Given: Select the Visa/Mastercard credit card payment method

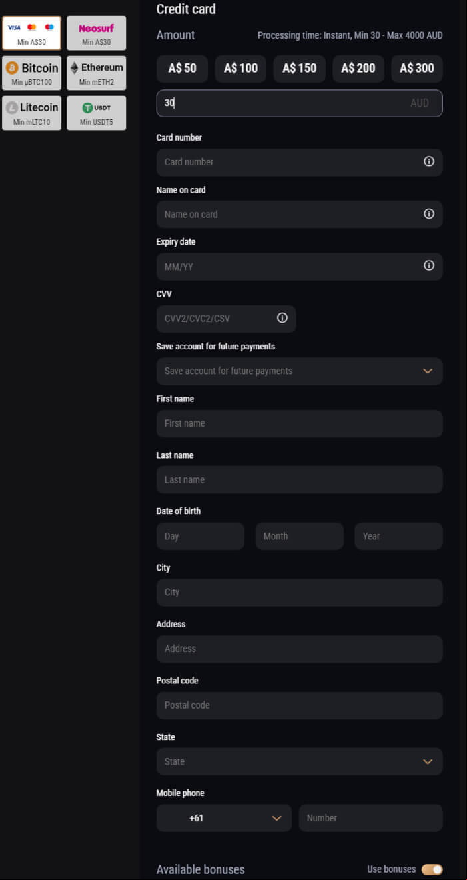Looking at the screenshot, I should (x=31, y=33).
